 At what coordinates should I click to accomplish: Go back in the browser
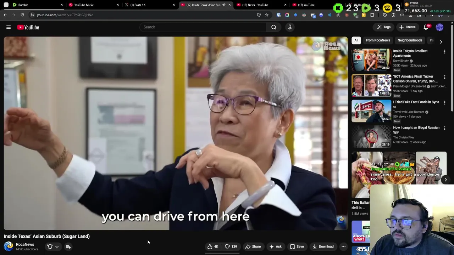click(5, 15)
